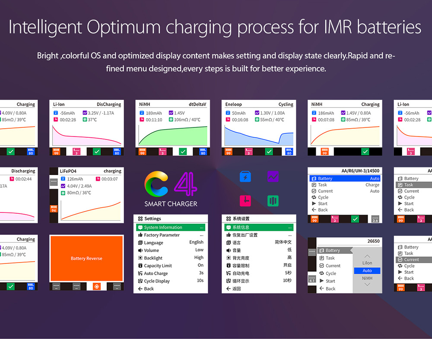Click the orange Battery Reverse warning panel
This screenshot has width=432, height=339.
86,258
